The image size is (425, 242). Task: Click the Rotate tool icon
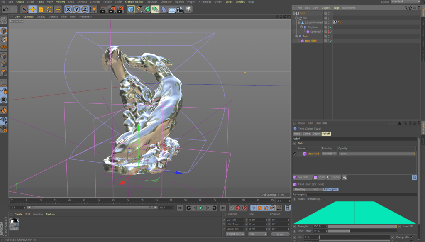(x=49, y=9)
